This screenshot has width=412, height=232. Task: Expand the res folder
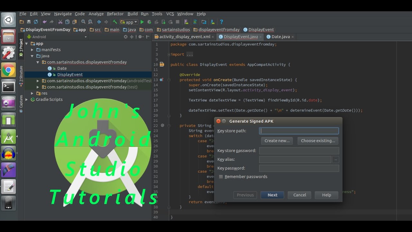pyautogui.click(x=32, y=93)
